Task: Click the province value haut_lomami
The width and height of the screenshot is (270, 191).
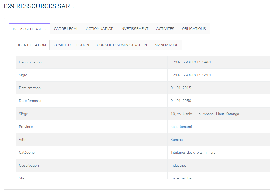Action: [x=181, y=127]
